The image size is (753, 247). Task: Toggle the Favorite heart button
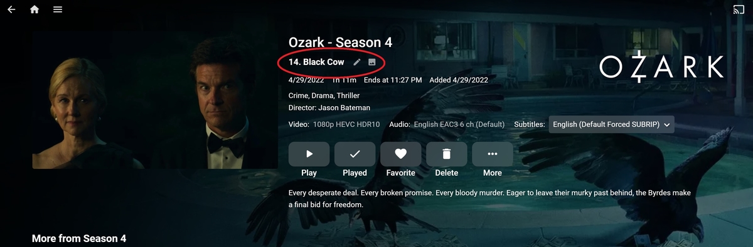tap(400, 154)
